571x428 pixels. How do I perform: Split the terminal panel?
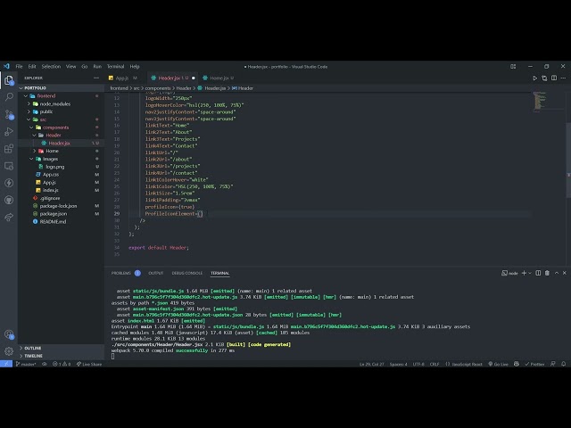point(538,273)
